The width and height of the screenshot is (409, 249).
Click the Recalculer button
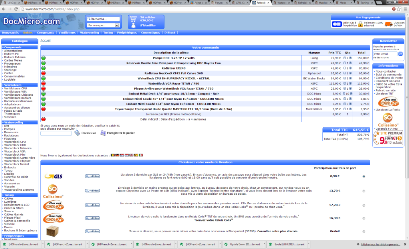pyautogui.click(x=89, y=133)
